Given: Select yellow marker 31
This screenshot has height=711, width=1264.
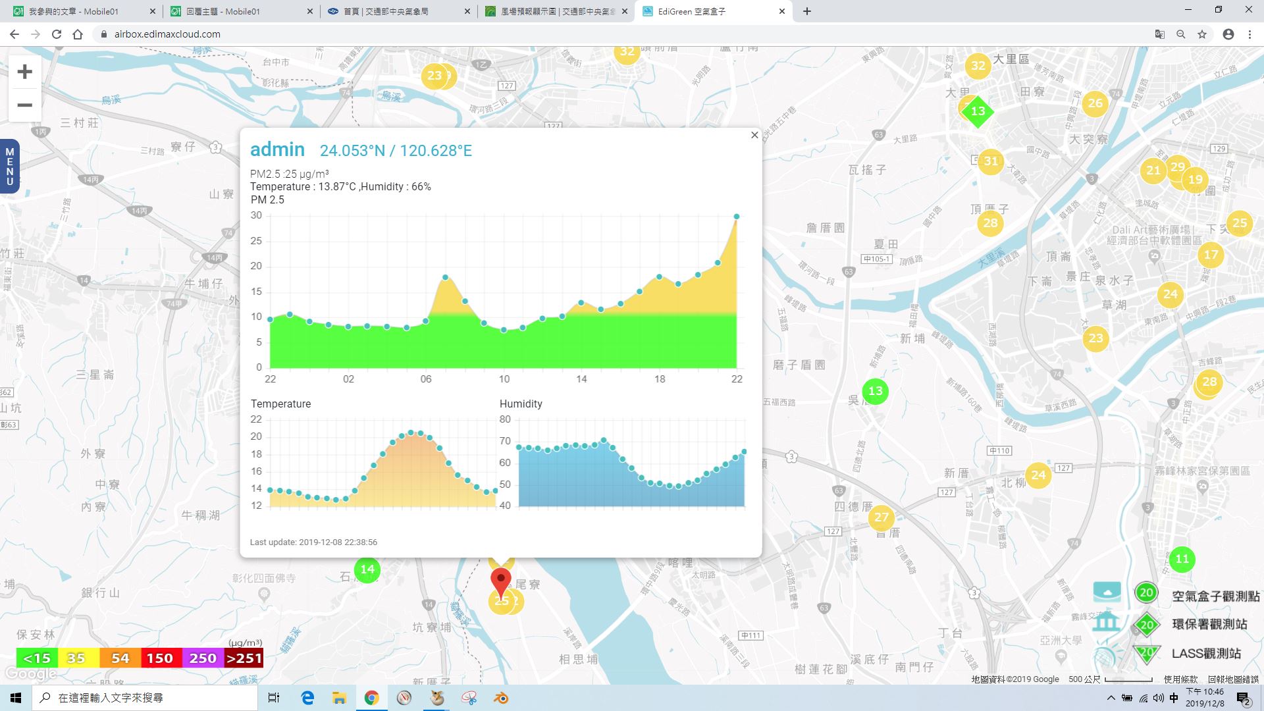Looking at the screenshot, I should 991,161.
